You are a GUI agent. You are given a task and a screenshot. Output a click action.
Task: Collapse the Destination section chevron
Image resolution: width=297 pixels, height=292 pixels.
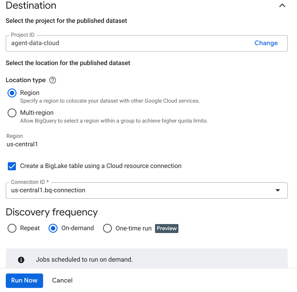coord(282,5)
